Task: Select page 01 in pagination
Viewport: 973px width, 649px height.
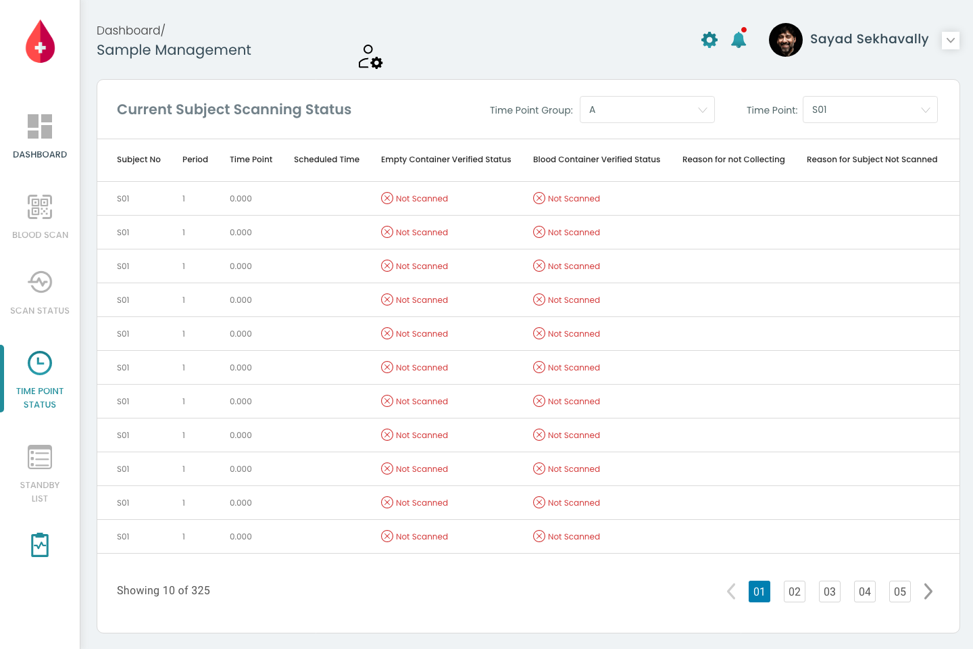Action: [x=759, y=592]
